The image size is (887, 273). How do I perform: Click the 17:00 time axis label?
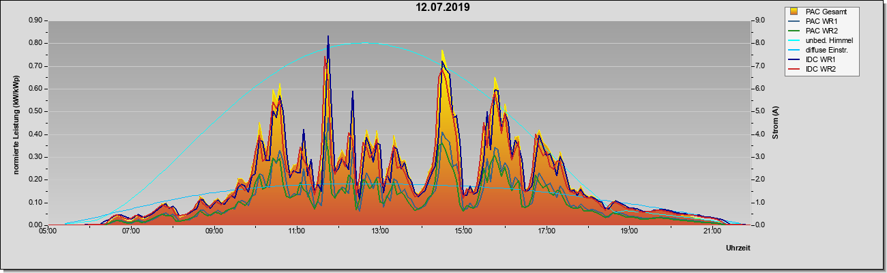coord(546,232)
